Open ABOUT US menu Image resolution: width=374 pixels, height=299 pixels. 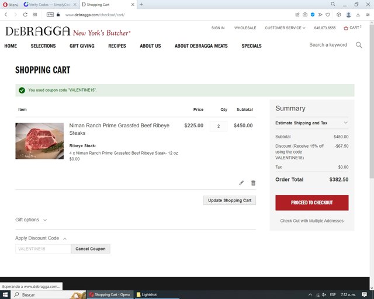coord(150,46)
